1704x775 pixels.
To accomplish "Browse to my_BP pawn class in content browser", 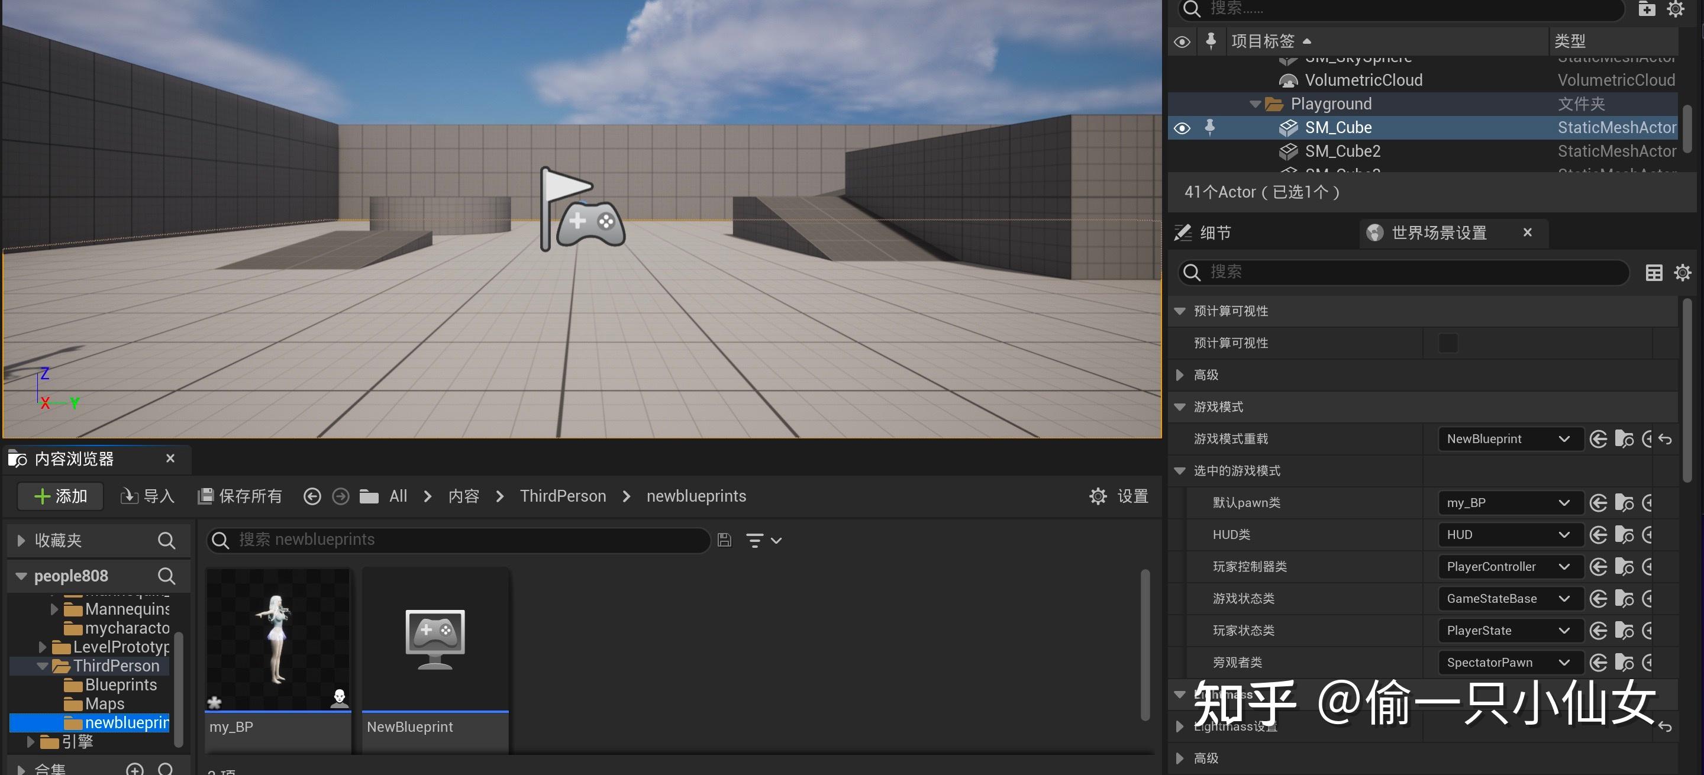I will (1624, 503).
